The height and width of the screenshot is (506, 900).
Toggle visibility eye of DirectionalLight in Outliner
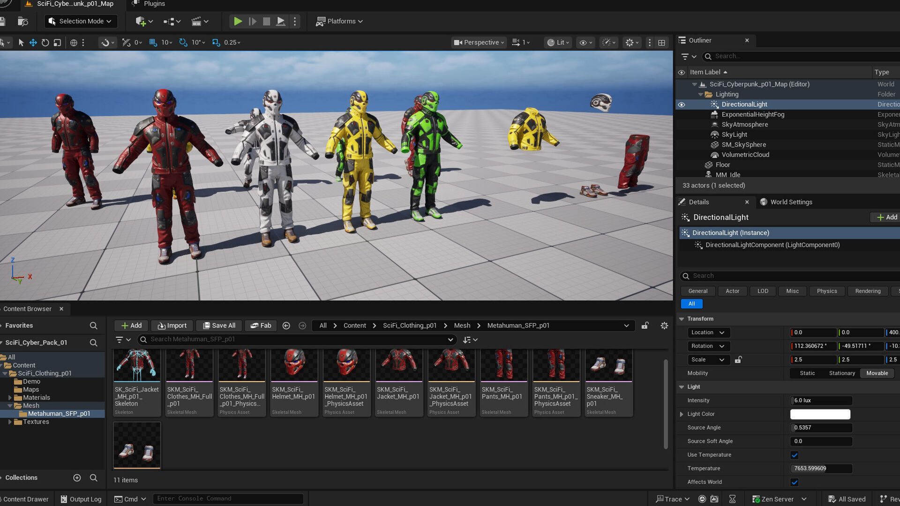pos(682,104)
